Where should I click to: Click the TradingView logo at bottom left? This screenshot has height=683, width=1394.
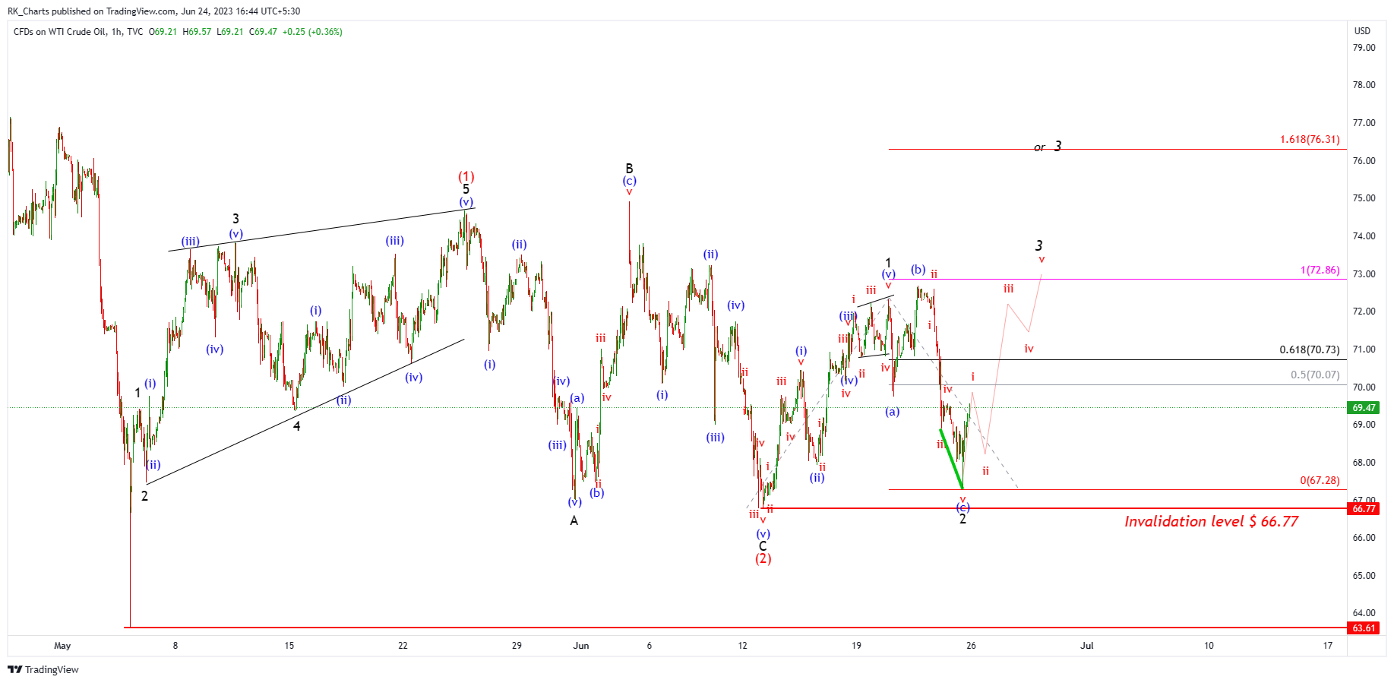tap(43, 669)
